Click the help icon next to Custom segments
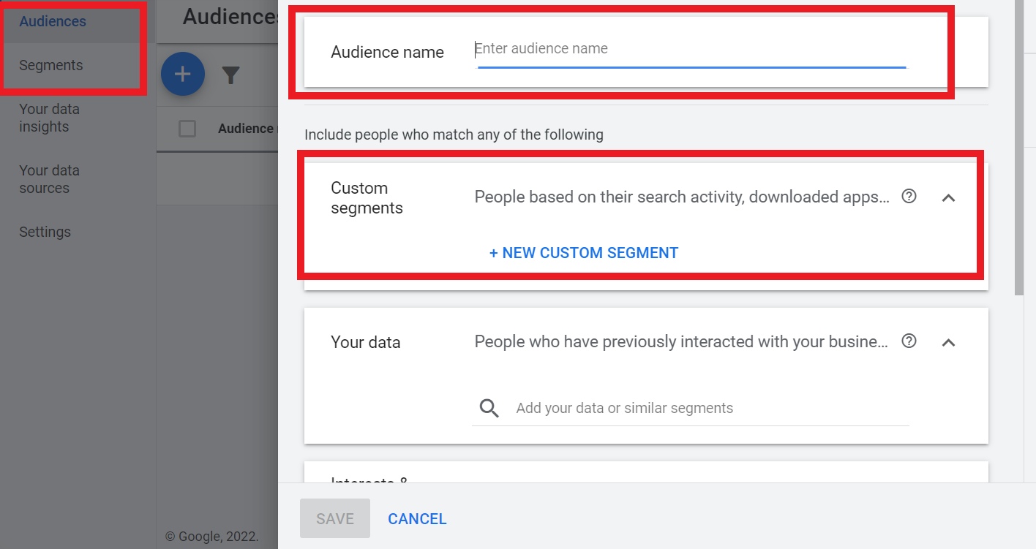This screenshot has height=549, width=1036. coord(909,197)
